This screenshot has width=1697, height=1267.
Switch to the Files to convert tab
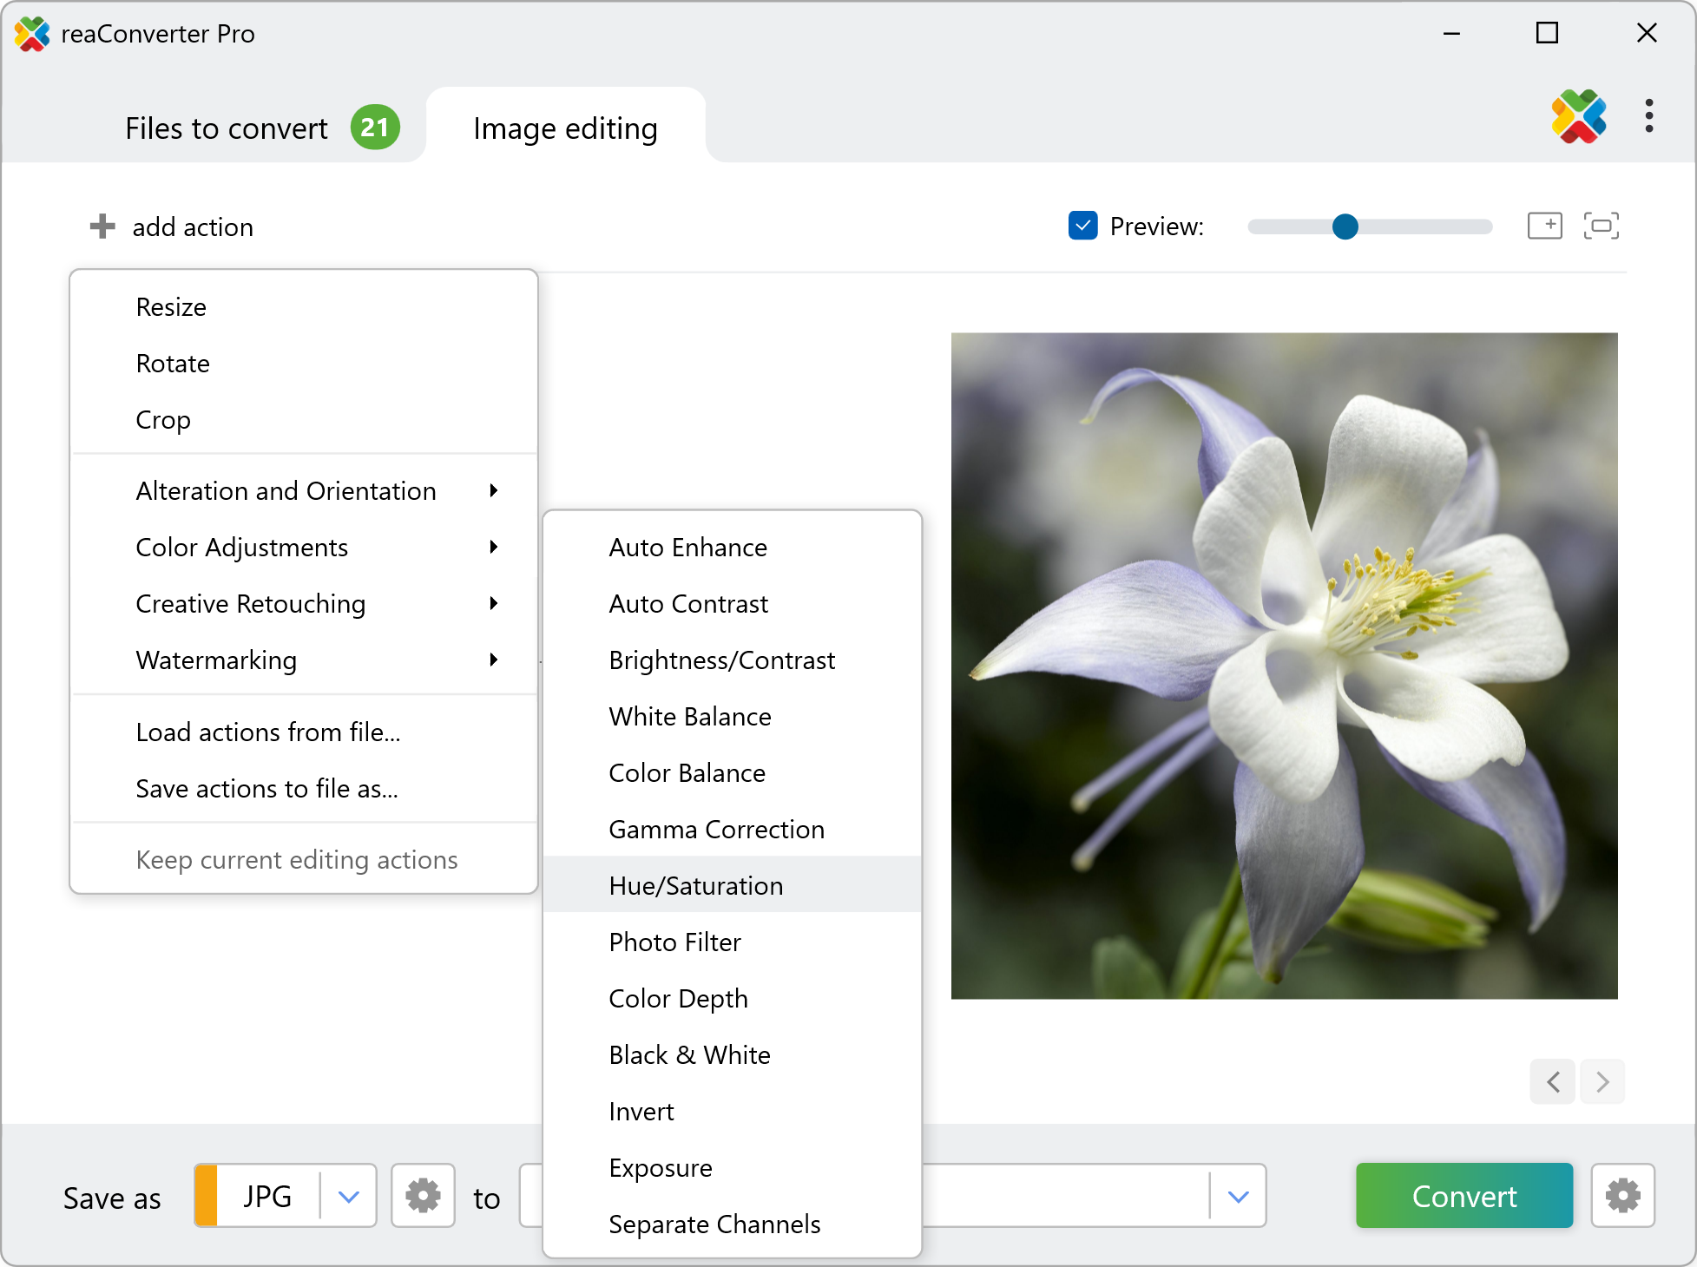(227, 128)
